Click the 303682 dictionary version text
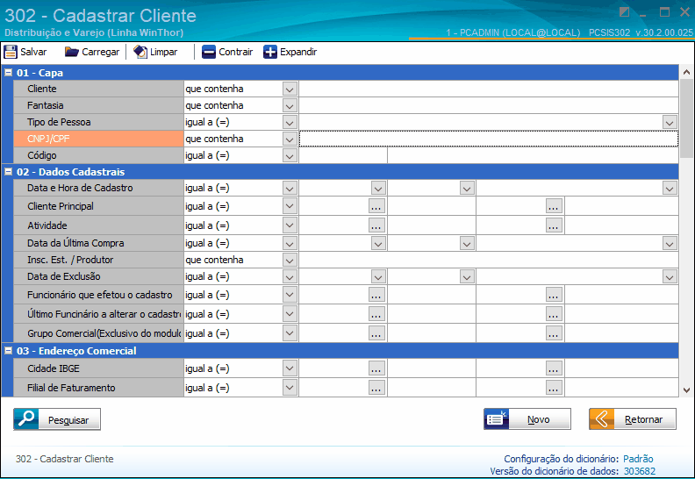This screenshot has height=479, width=695. click(x=640, y=471)
